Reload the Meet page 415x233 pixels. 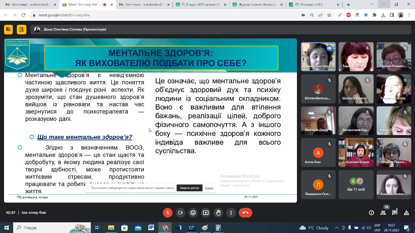tap(23, 15)
